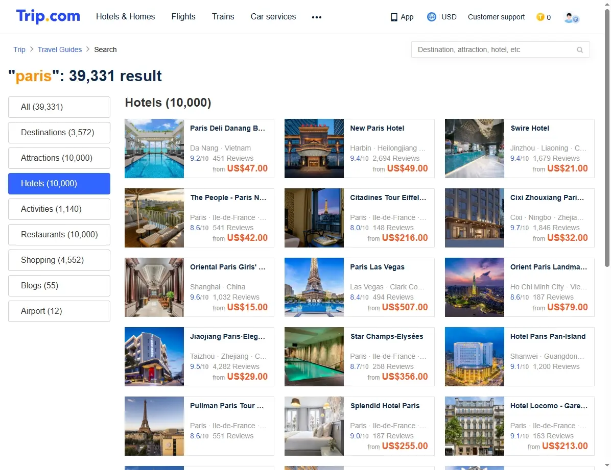Select Blogs (55) filter
This screenshot has height=470, width=611.
59,286
